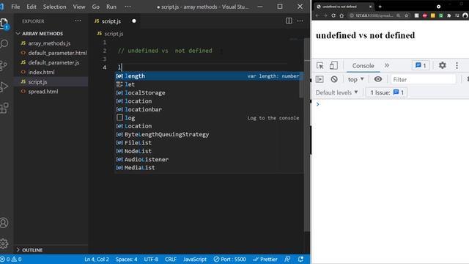Click the split editor right icon

pyautogui.click(x=289, y=21)
